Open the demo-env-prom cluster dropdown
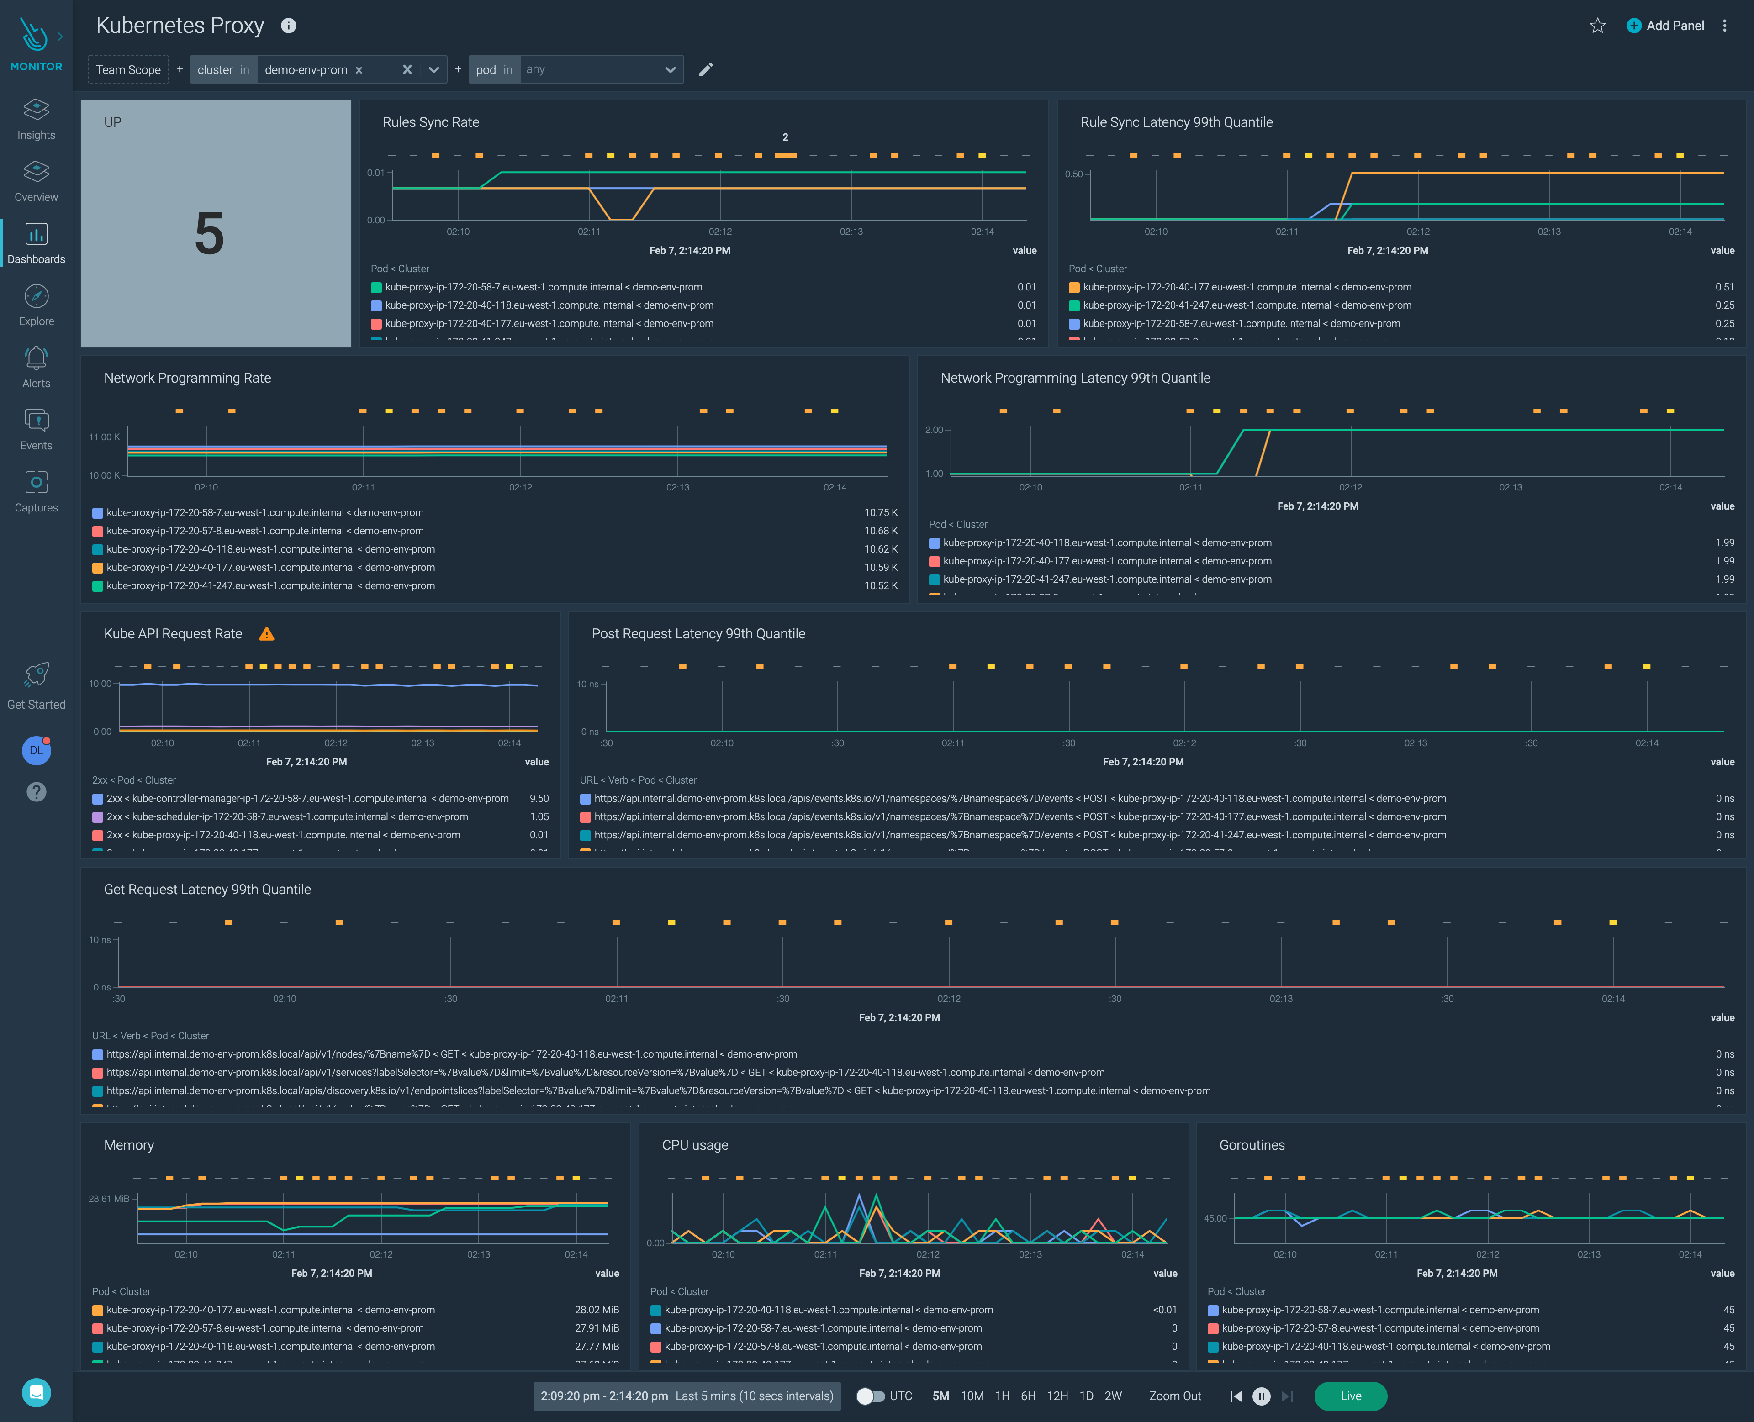Image resolution: width=1754 pixels, height=1422 pixels. click(433, 69)
